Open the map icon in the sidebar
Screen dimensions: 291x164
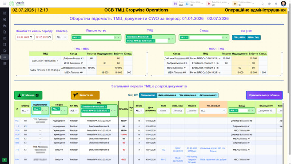4,38
